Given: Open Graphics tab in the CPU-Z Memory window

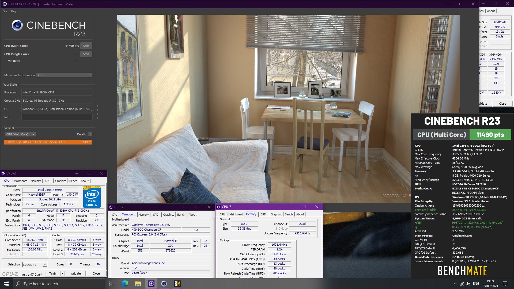Looking at the screenshot, I should (276, 214).
